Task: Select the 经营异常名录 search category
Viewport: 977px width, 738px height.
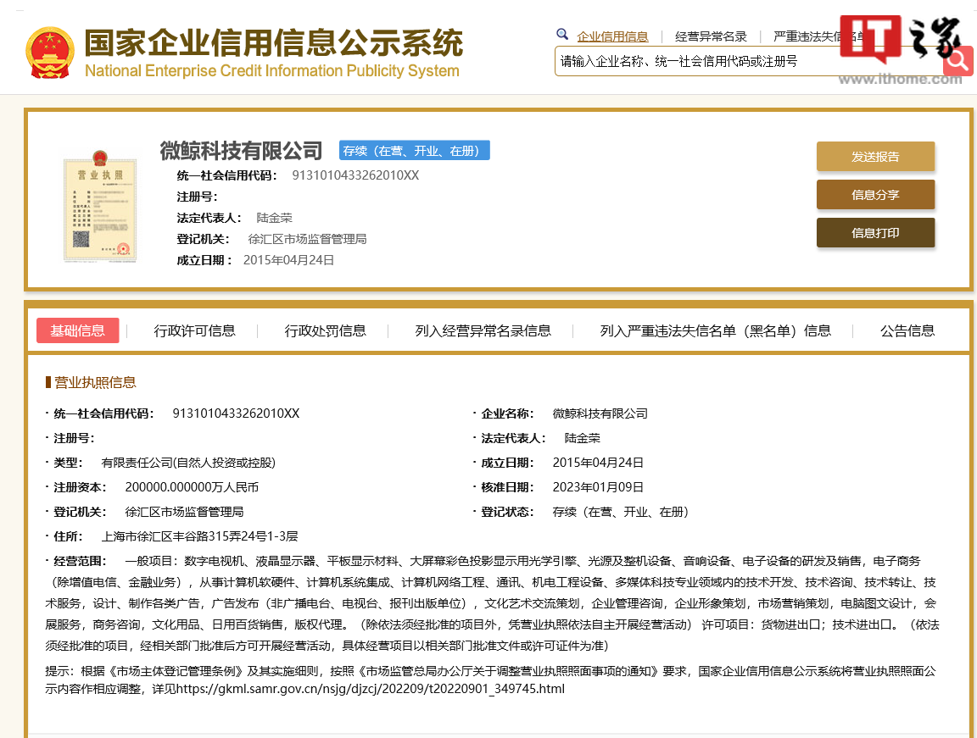Action: [x=711, y=36]
